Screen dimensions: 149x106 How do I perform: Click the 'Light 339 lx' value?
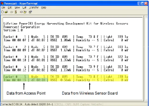point(116,37)
